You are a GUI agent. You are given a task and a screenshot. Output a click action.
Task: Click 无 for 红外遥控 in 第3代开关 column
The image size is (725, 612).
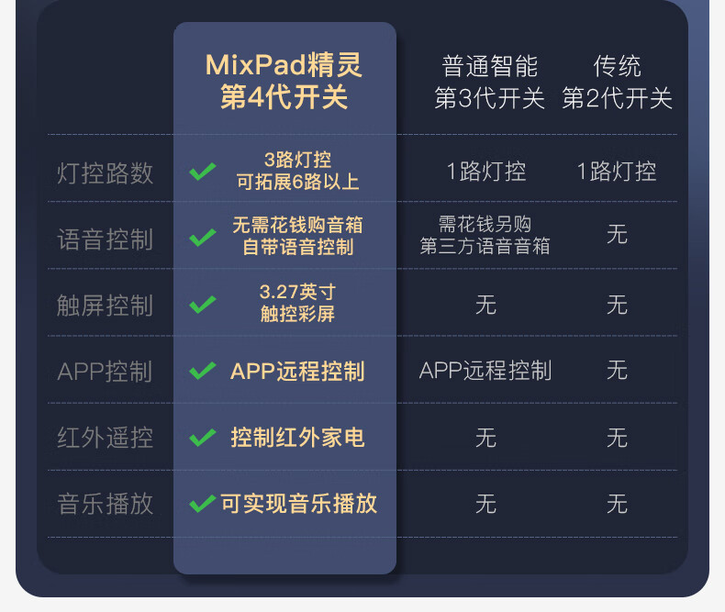point(485,438)
